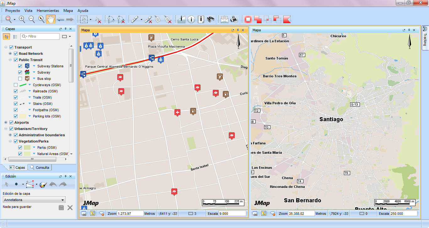Click the redo arrow in Edición panel

pos(63,184)
